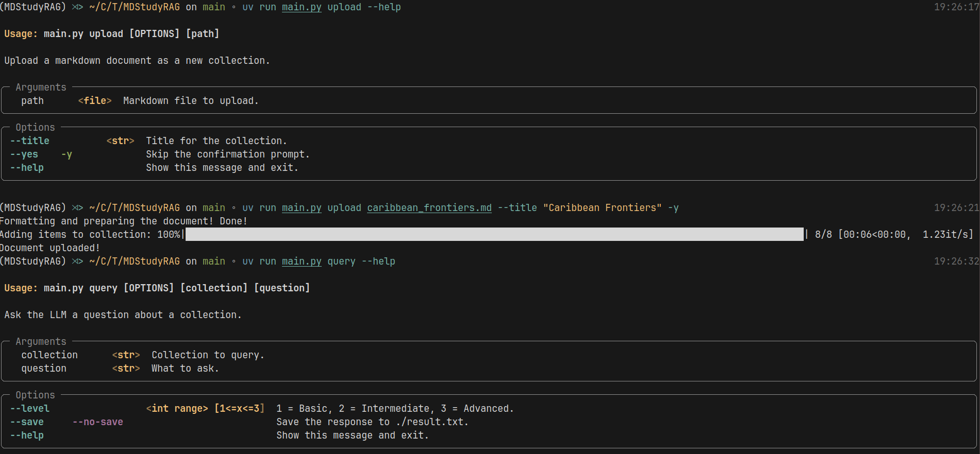Click "Upload a markdown document" description
This screenshot has height=454, width=980.
coord(137,60)
